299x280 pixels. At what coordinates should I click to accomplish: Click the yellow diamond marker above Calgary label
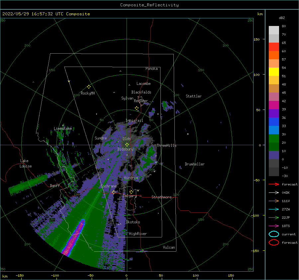(131, 192)
